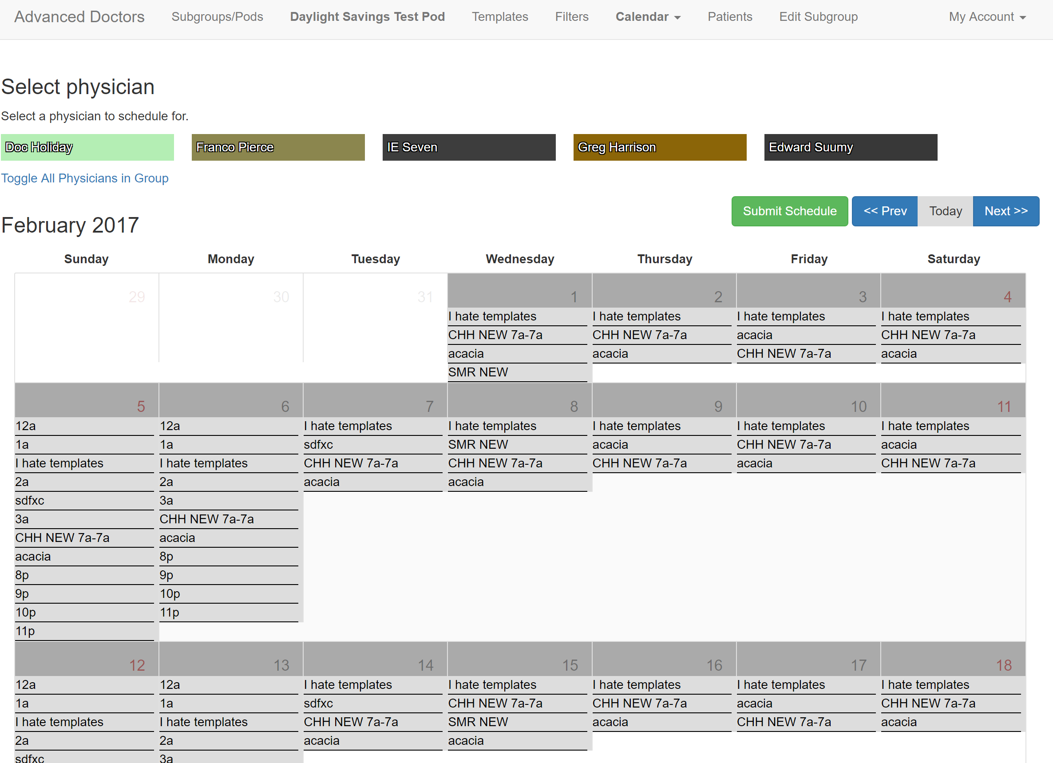This screenshot has width=1053, height=763.
Task: Open the Calendar dropdown menu
Action: [648, 17]
